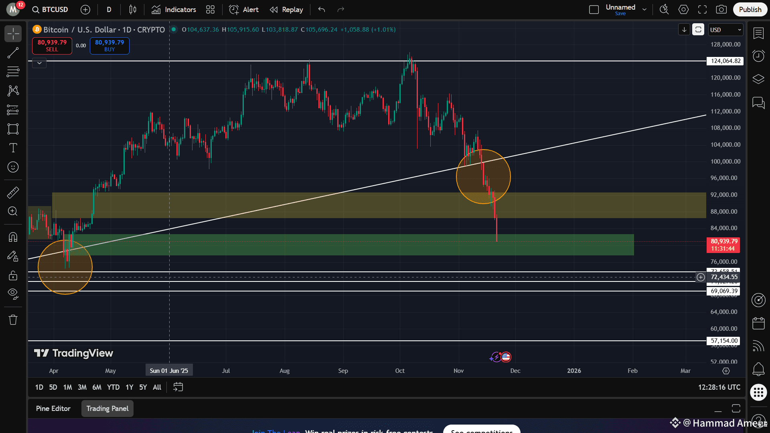Toggle the maximize chart pane button

tap(698, 30)
